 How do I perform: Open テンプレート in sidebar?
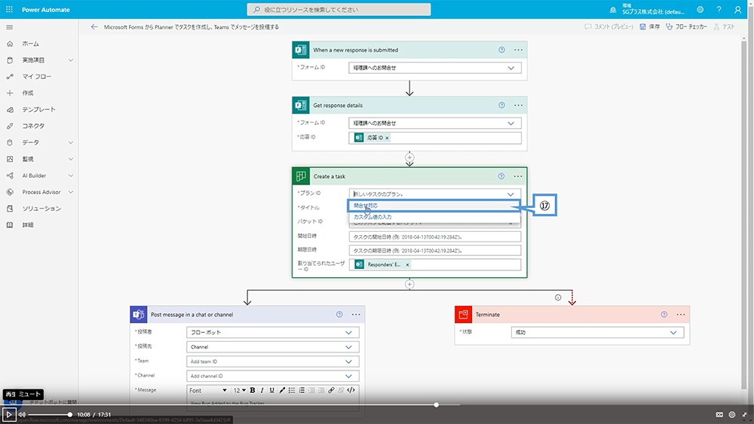[x=39, y=109]
